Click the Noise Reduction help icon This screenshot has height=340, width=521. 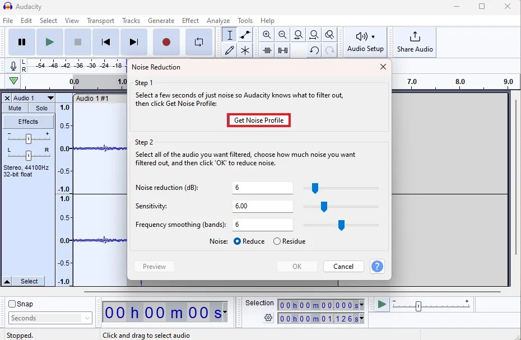[x=378, y=267]
